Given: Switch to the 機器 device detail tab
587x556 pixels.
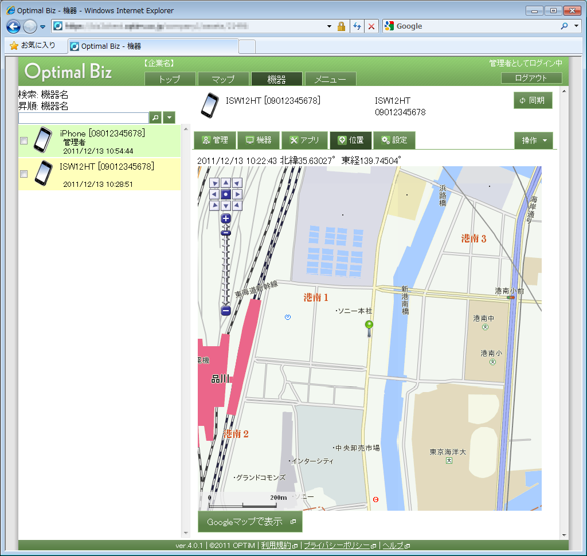Looking at the screenshot, I should coord(259,140).
